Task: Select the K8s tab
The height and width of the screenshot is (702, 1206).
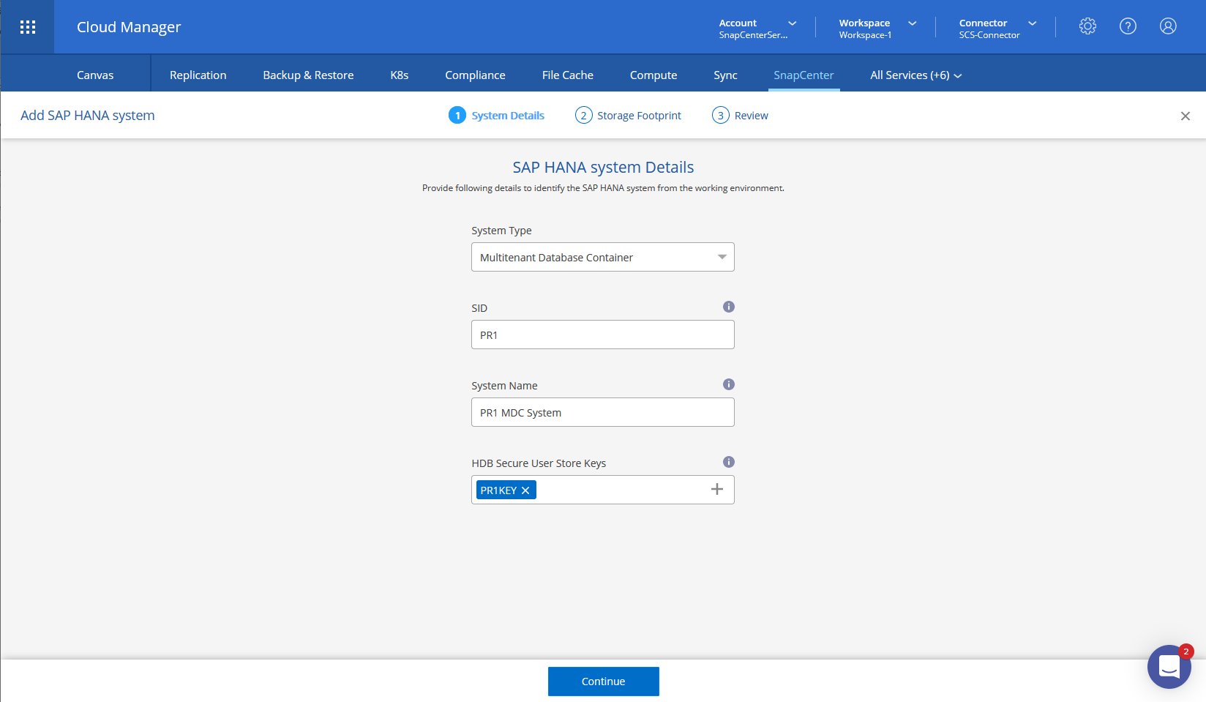Action: (400, 75)
